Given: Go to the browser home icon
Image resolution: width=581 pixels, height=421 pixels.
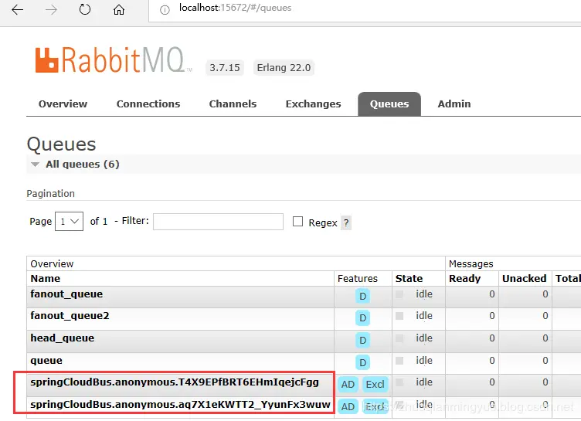Looking at the screenshot, I should tap(119, 9).
